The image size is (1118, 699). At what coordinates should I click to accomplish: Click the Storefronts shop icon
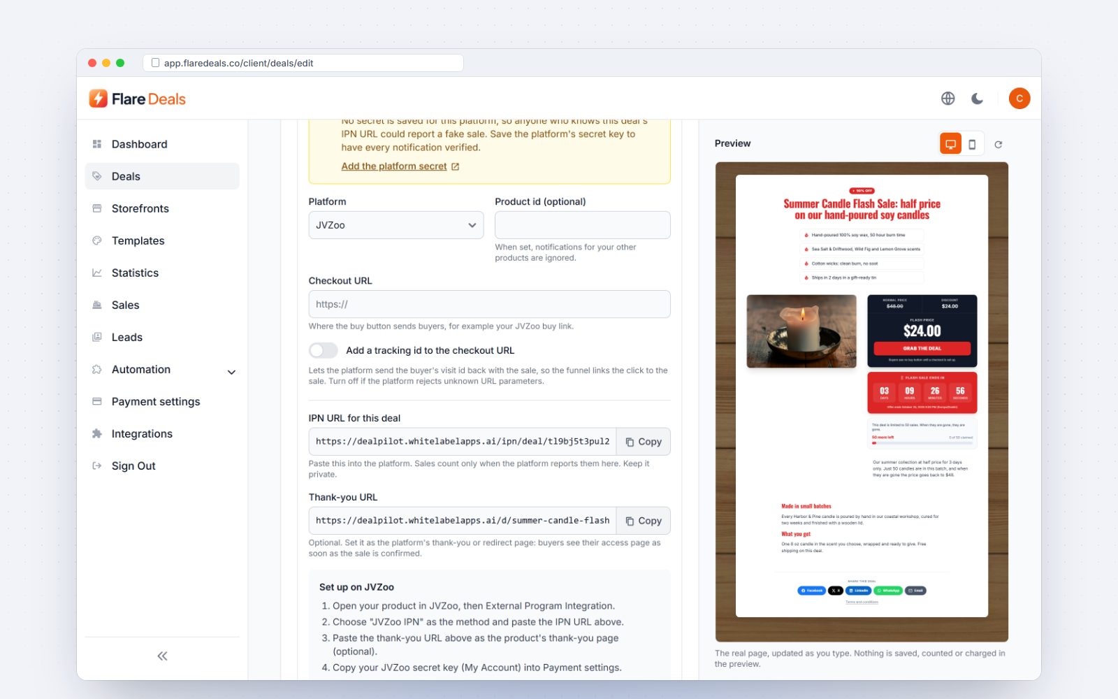[97, 208]
